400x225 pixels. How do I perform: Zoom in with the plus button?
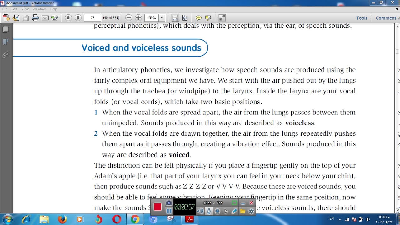click(138, 18)
